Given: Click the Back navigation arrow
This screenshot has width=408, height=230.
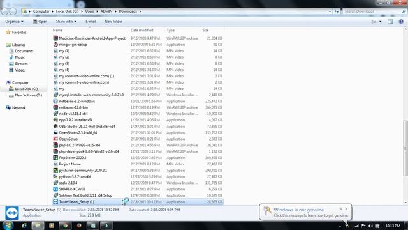Looking at the screenshot, I should [x=4, y=11].
